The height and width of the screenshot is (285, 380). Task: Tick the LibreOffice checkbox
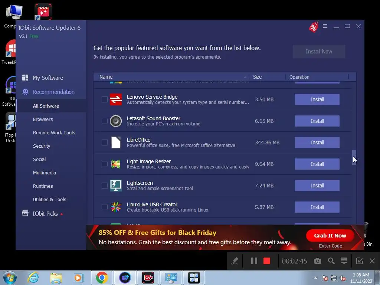tap(104, 142)
